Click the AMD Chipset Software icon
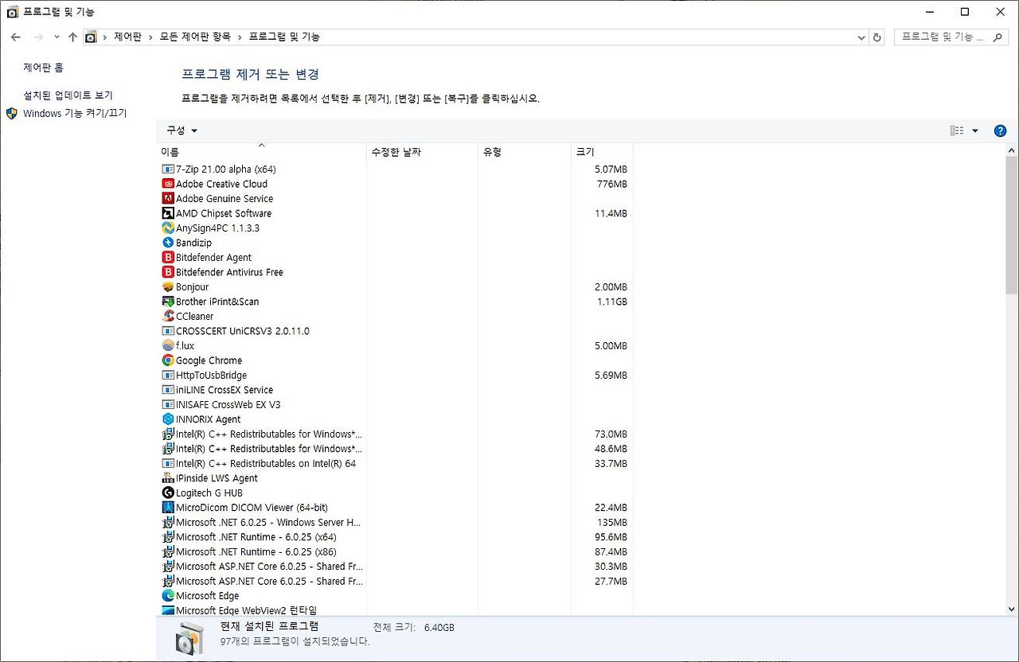 click(x=168, y=213)
